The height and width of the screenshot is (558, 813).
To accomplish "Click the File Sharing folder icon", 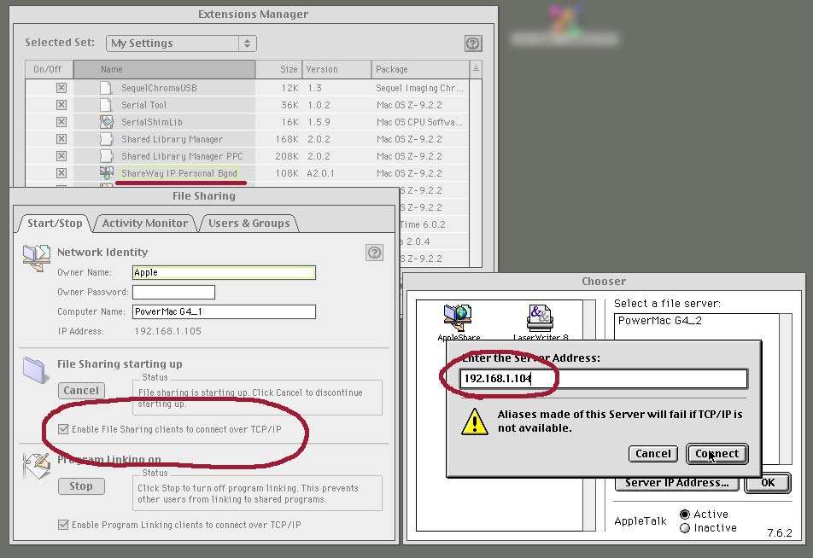I will [x=35, y=370].
